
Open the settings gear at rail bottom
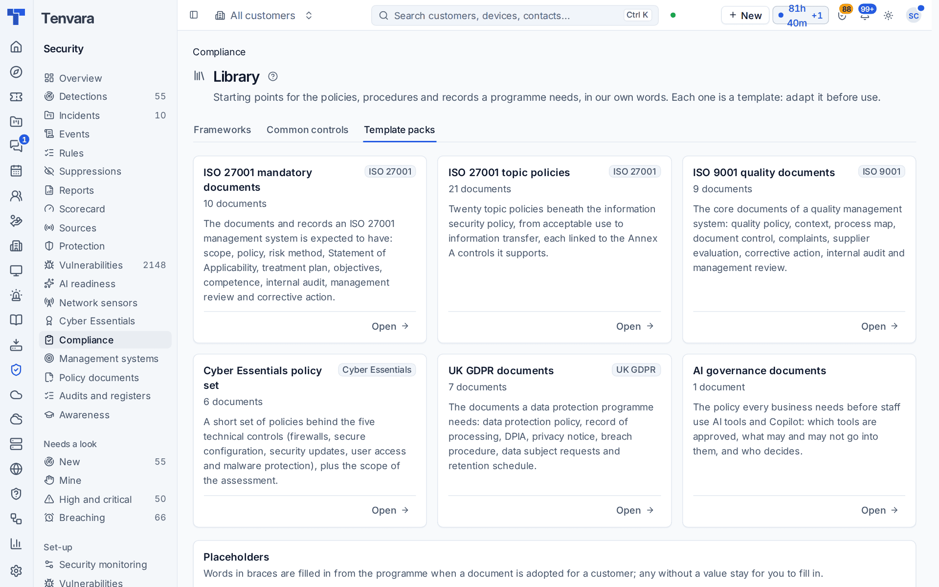(16, 570)
